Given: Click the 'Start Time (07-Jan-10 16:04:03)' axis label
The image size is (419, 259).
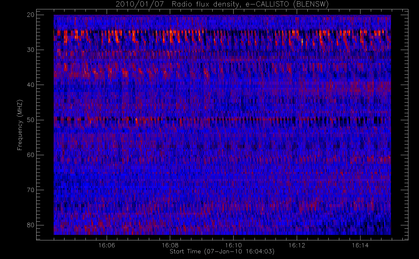Looking at the screenshot, I should coord(222,251).
